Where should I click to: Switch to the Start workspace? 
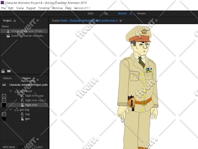(x=91, y=13)
